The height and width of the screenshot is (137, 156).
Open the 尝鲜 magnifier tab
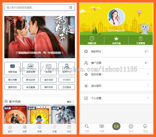(x=87, y=128)
